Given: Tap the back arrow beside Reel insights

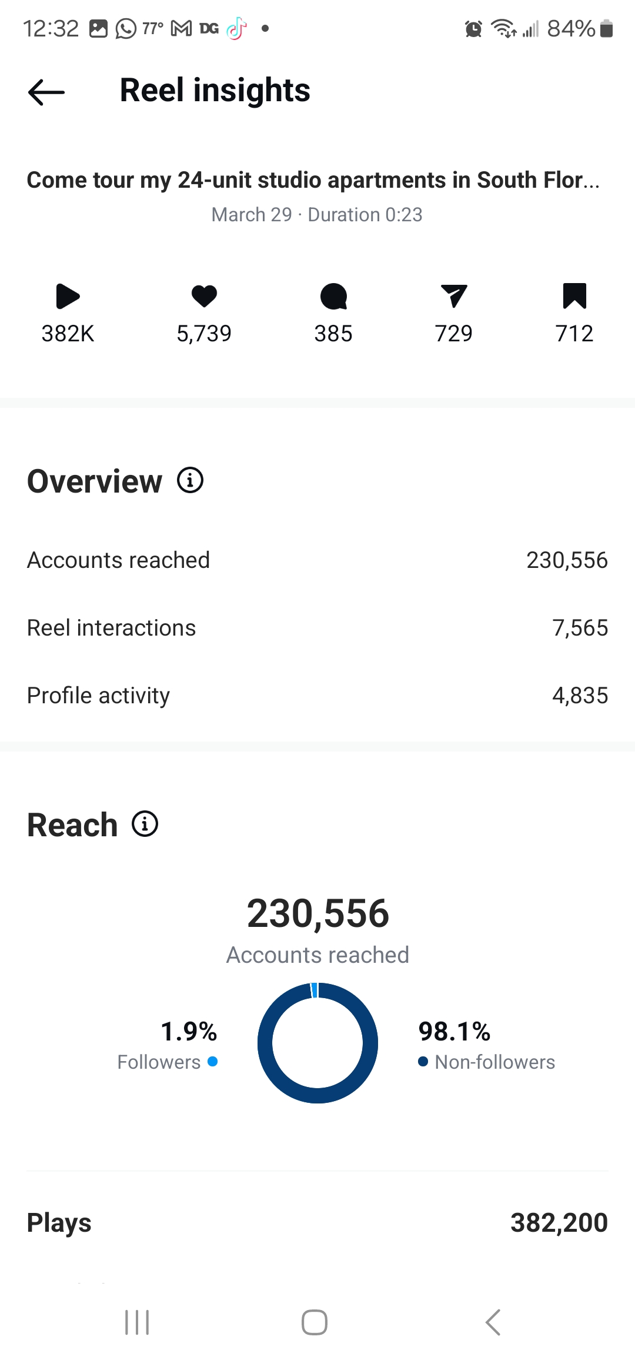Looking at the screenshot, I should click(46, 92).
